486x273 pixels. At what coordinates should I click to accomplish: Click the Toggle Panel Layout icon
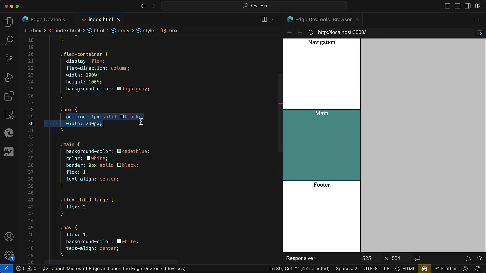[458, 6]
